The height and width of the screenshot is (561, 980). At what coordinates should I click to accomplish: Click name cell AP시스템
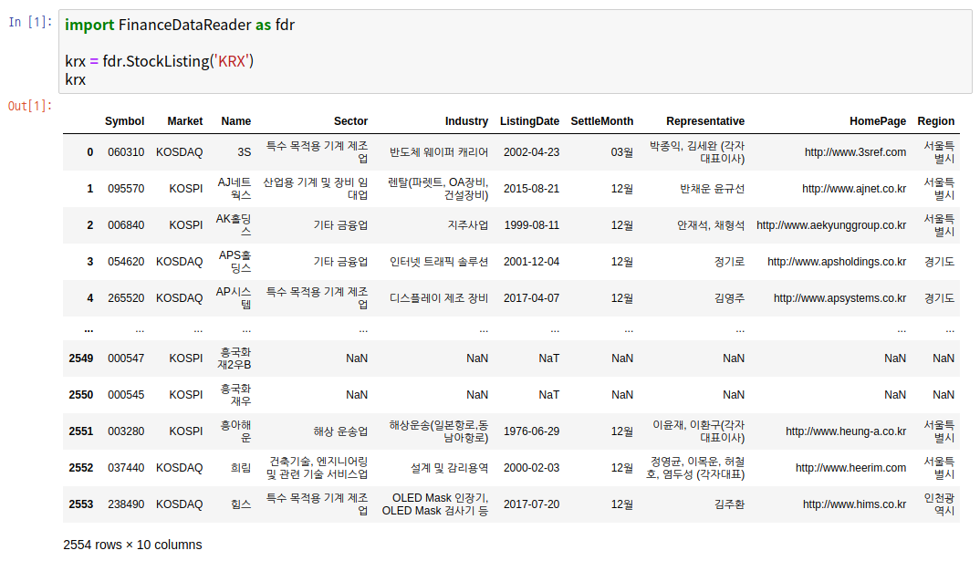tap(233, 298)
